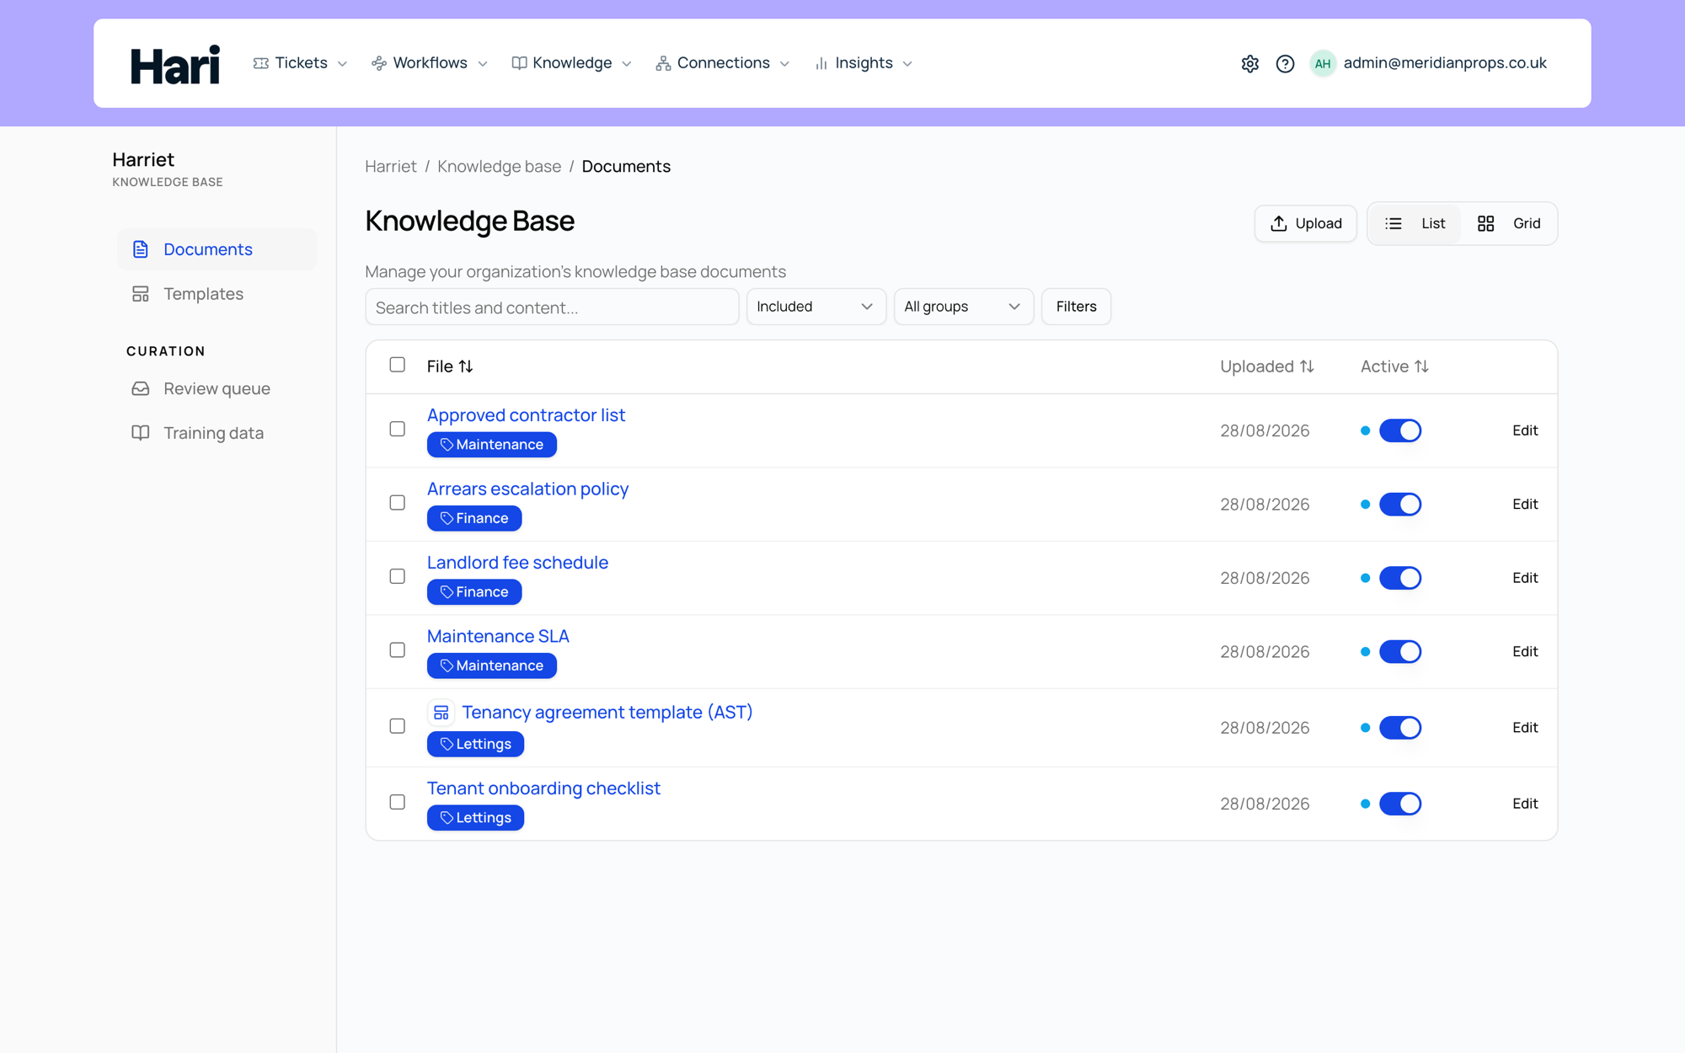Screen dimensions: 1685x1053
Task: Expand the Insights menu chevron
Action: (x=907, y=64)
